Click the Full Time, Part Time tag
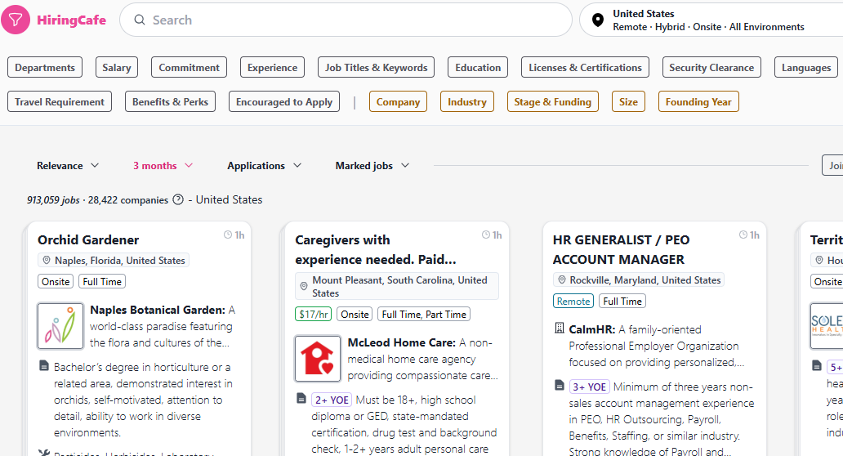Viewport: 843px width, 456px height. click(x=424, y=314)
